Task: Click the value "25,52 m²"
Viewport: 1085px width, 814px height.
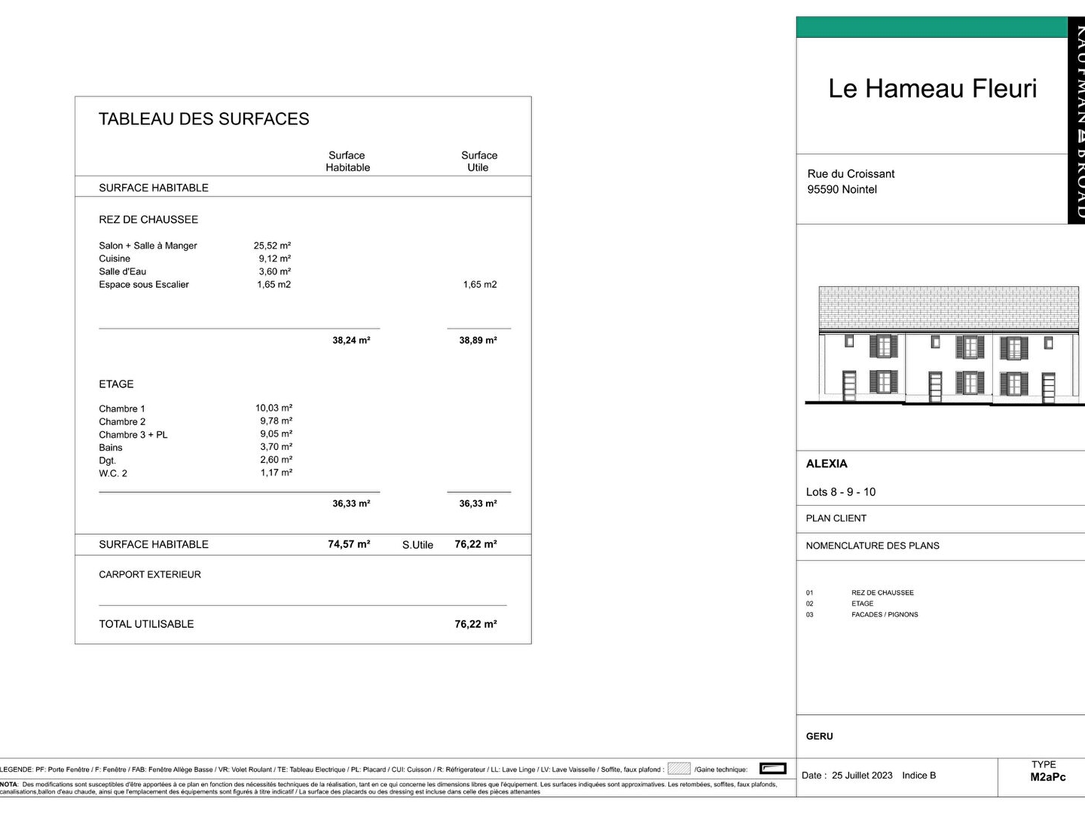Action: (272, 246)
